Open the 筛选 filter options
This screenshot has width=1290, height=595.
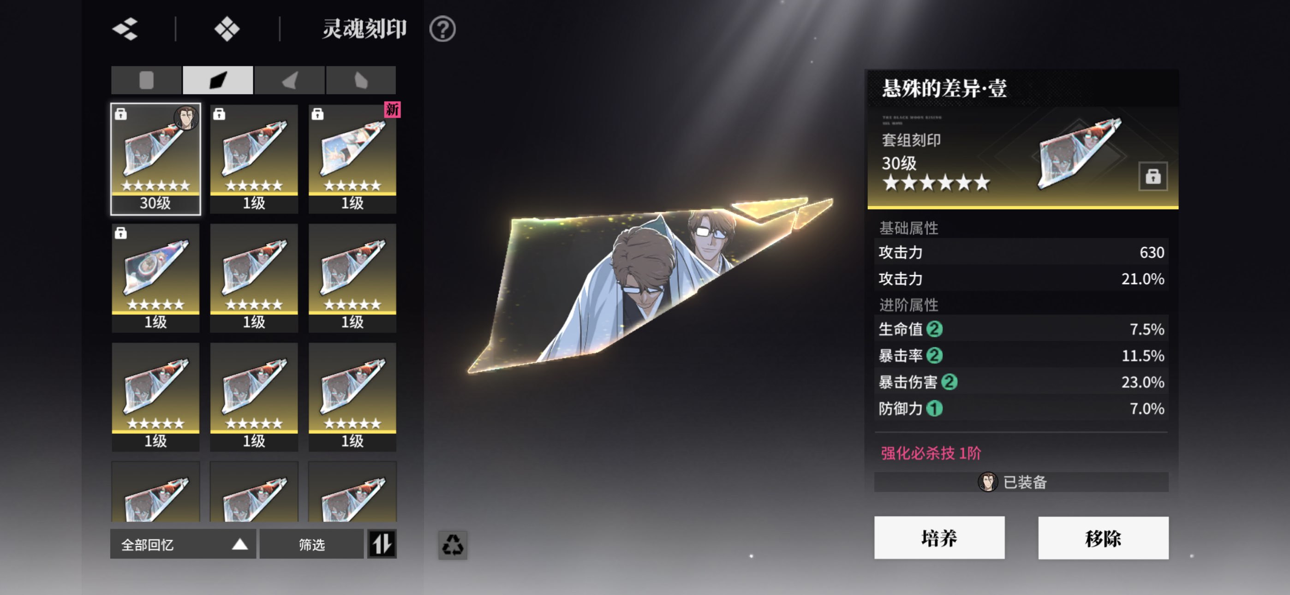point(311,544)
